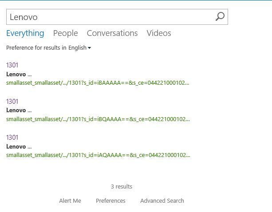Open the English language preference dropdown
Viewport: 272px width, 212px height.
[x=79, y=47]
